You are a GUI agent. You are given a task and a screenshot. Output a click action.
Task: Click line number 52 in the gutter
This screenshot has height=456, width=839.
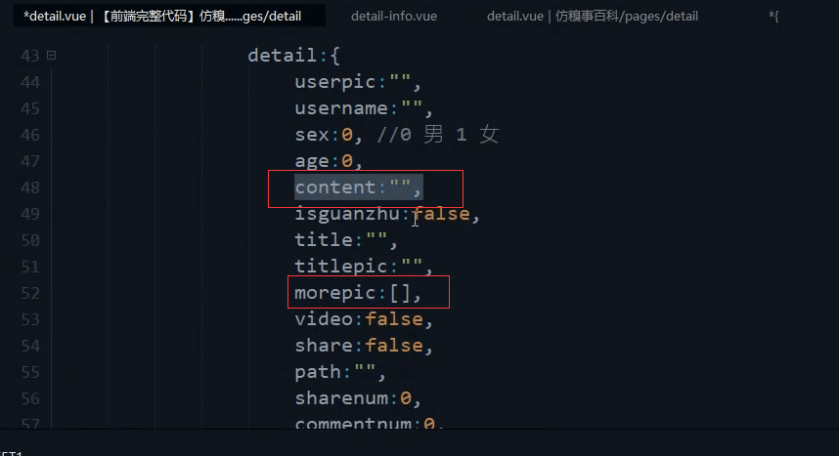(x=30, y=293)
